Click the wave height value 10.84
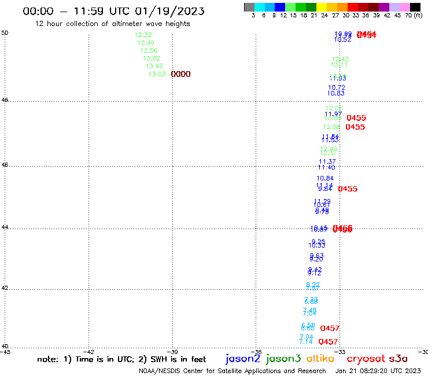 click(325, 179)
